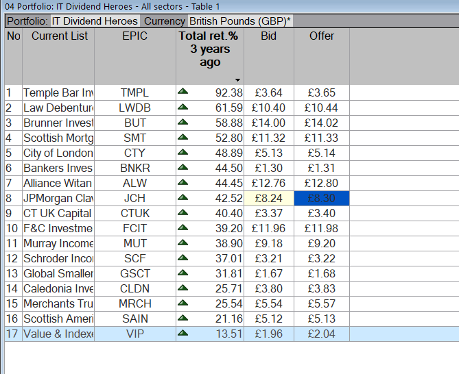Viewport: 459px width, 374px height.
Task: Click the Murray Income row number 11
Action: click(x=12, y=243)
